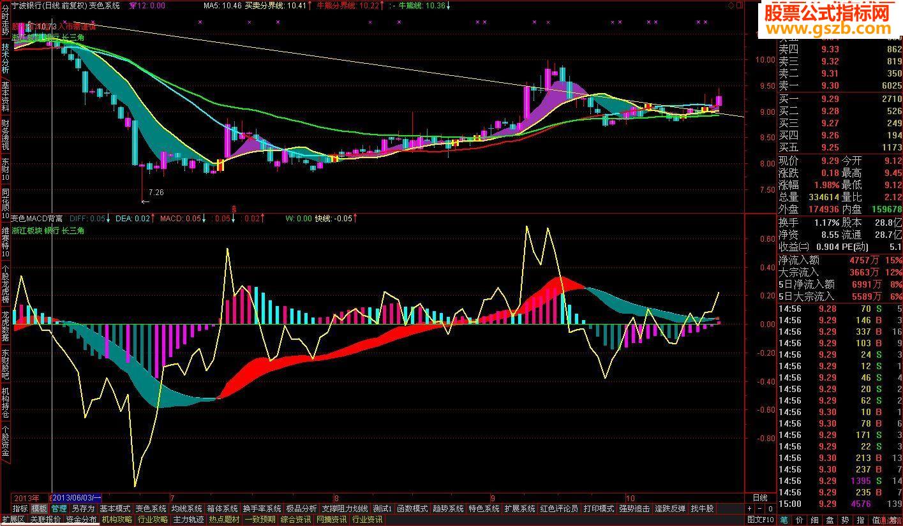This screenshot has height=526, width=903.
Task: Open the 机构攻略 bottom tab
Action: [117, 520]
